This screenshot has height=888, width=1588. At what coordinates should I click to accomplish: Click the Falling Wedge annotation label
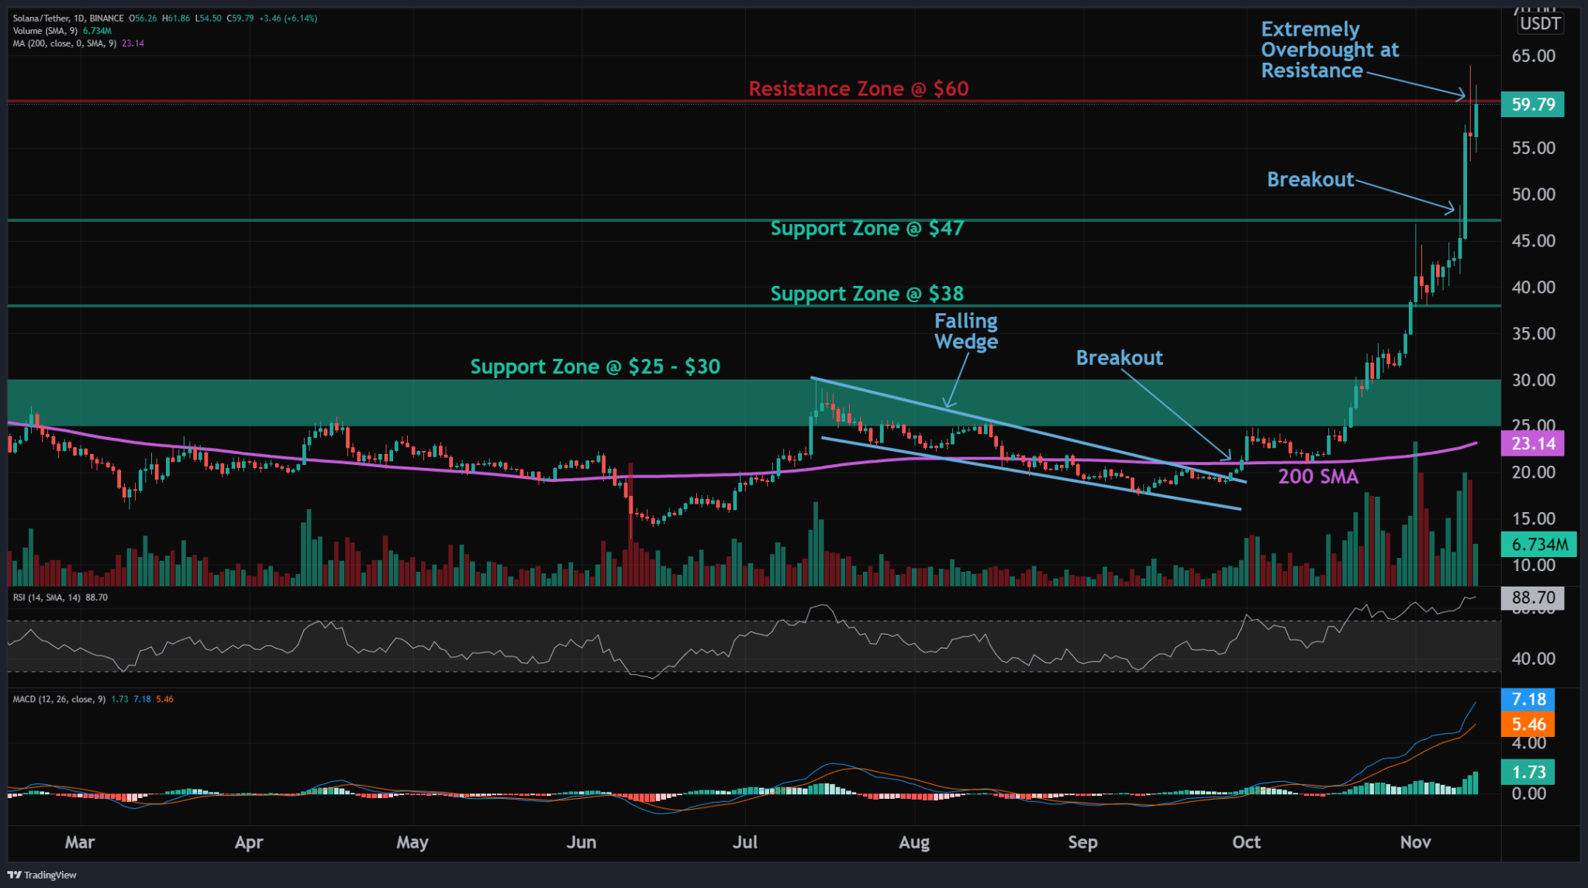point(965,331)
